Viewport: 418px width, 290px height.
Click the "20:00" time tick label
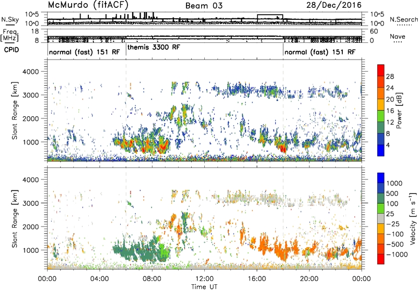click(309, 279)
